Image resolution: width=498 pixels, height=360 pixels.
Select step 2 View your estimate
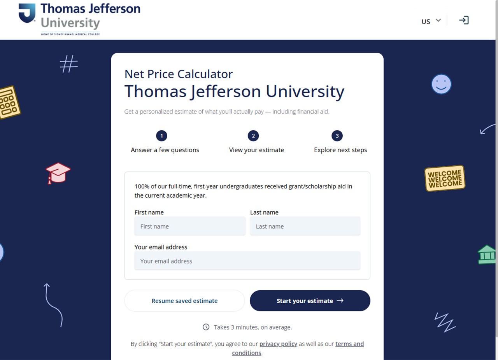(253, 136)
